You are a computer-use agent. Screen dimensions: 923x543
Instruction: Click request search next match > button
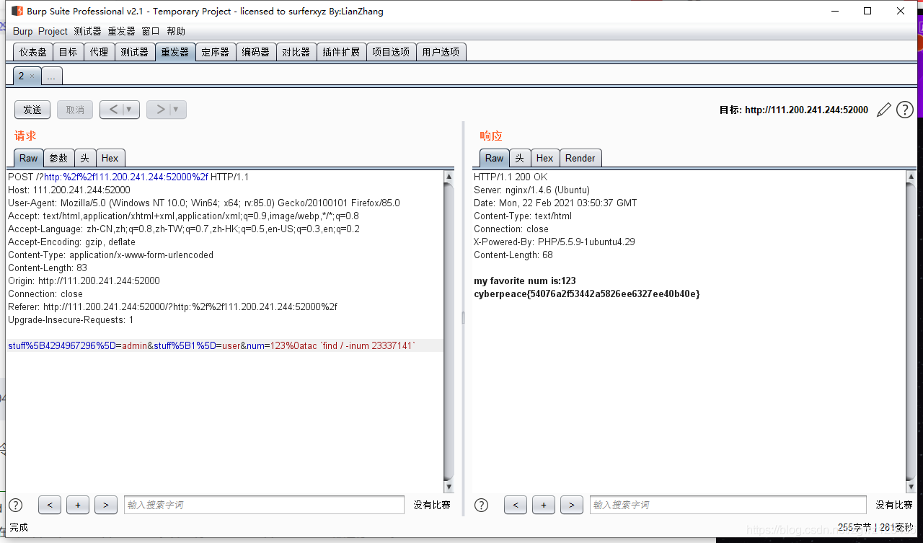(105, 505)
